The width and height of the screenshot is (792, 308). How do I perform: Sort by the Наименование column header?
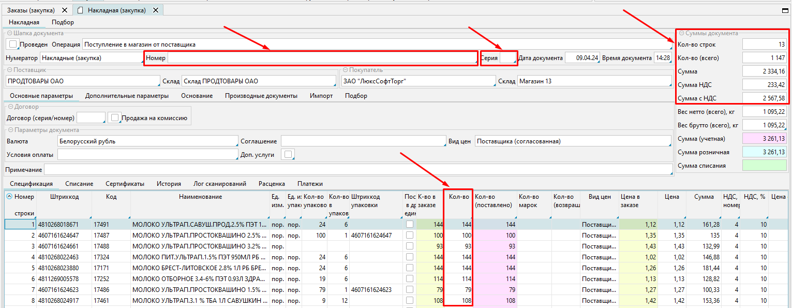[200, 197]
